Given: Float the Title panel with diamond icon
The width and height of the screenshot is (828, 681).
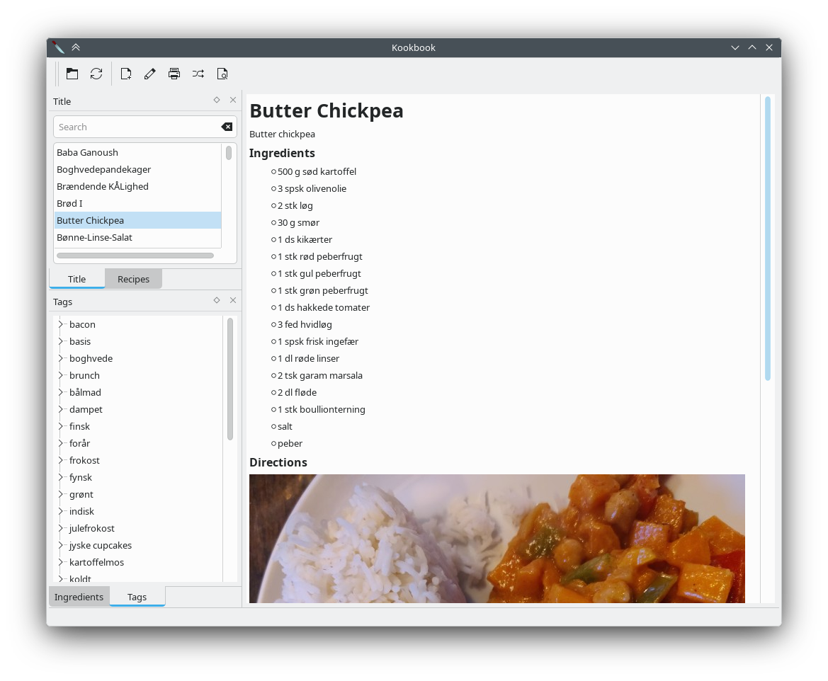Looking at the screenshot, I should [217, 101].
